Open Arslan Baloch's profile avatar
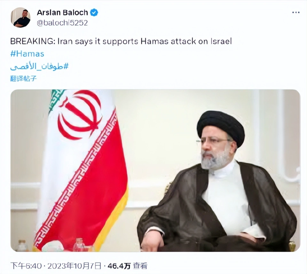 click(x=20, y=17)
